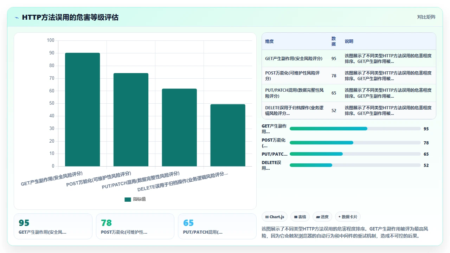Click the PUT/PATCH混用 bar in chart

tap(179, 127)
